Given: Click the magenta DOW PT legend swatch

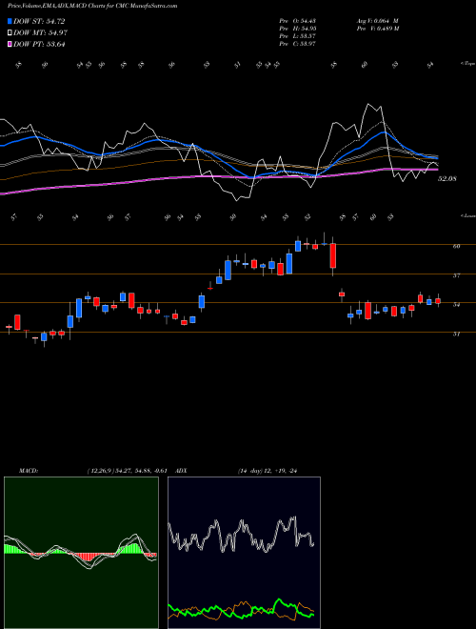Looking at the screenshot, I should click(x=10, y=44).
